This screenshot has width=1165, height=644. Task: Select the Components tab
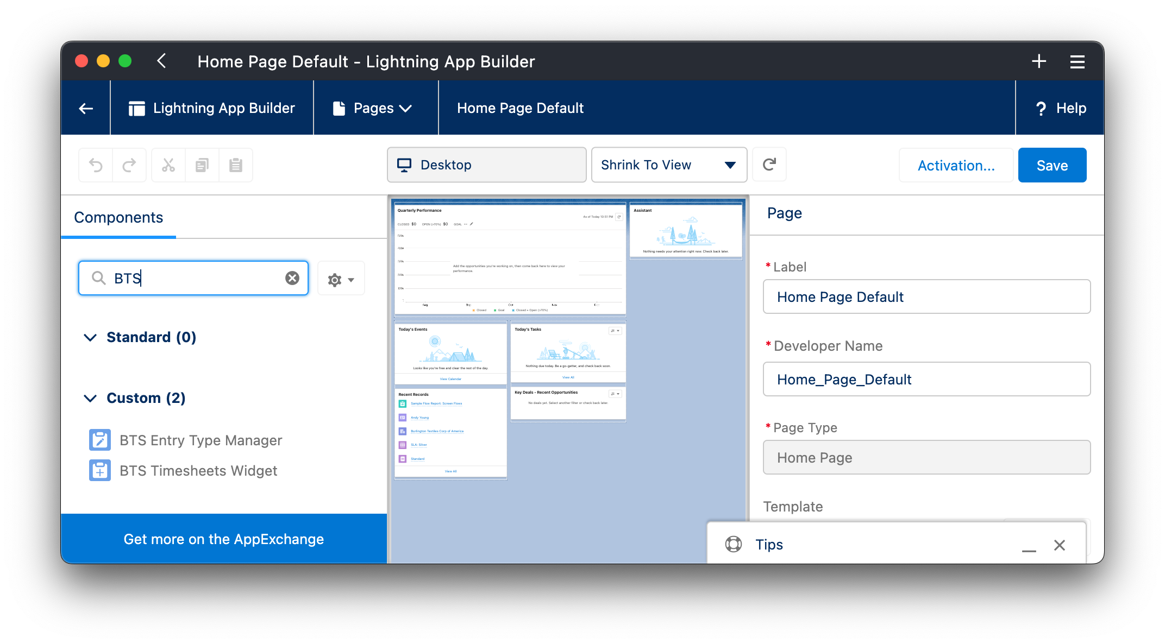[118, 217]
